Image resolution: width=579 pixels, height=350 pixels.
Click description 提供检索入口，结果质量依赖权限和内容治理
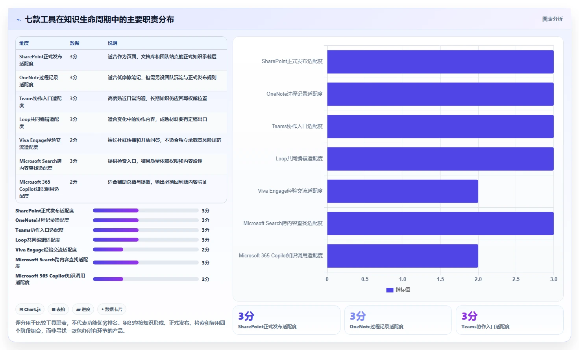tap(155, 161)
